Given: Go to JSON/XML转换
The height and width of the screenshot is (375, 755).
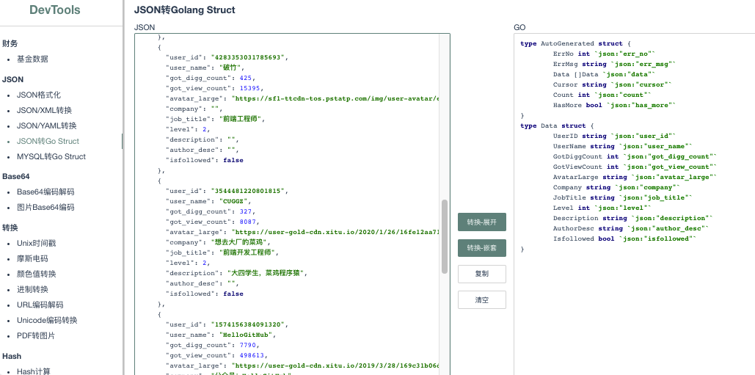Looking at the screenshot, I should pos(44,111).
